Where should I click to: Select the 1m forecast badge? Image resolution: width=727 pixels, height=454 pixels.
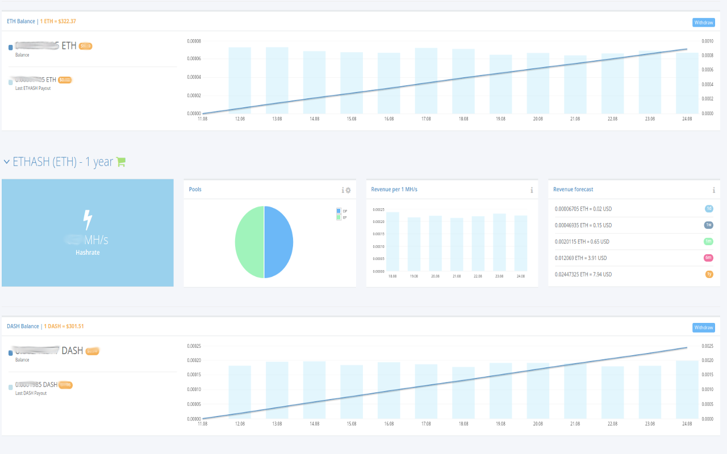pyautogui.click(x=709, y=241)
